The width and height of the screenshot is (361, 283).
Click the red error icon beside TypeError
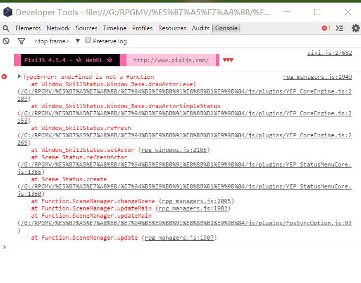(x=4, y=77)
